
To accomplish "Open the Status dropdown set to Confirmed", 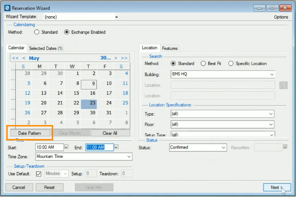I will (x=198, y=147).
